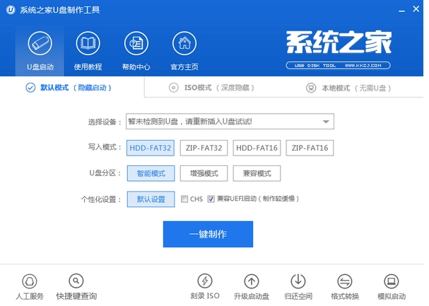Open 快捷键查询 shortcut lookup icon
Viewport: 429px width, 306px height.
click(x=76, y=281)
